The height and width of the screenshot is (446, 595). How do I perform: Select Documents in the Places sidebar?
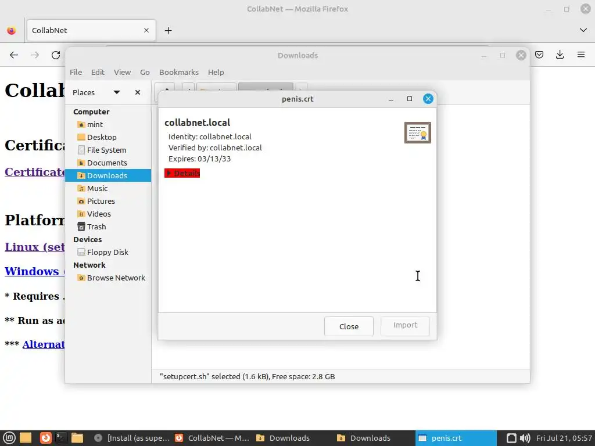[108, 163]
